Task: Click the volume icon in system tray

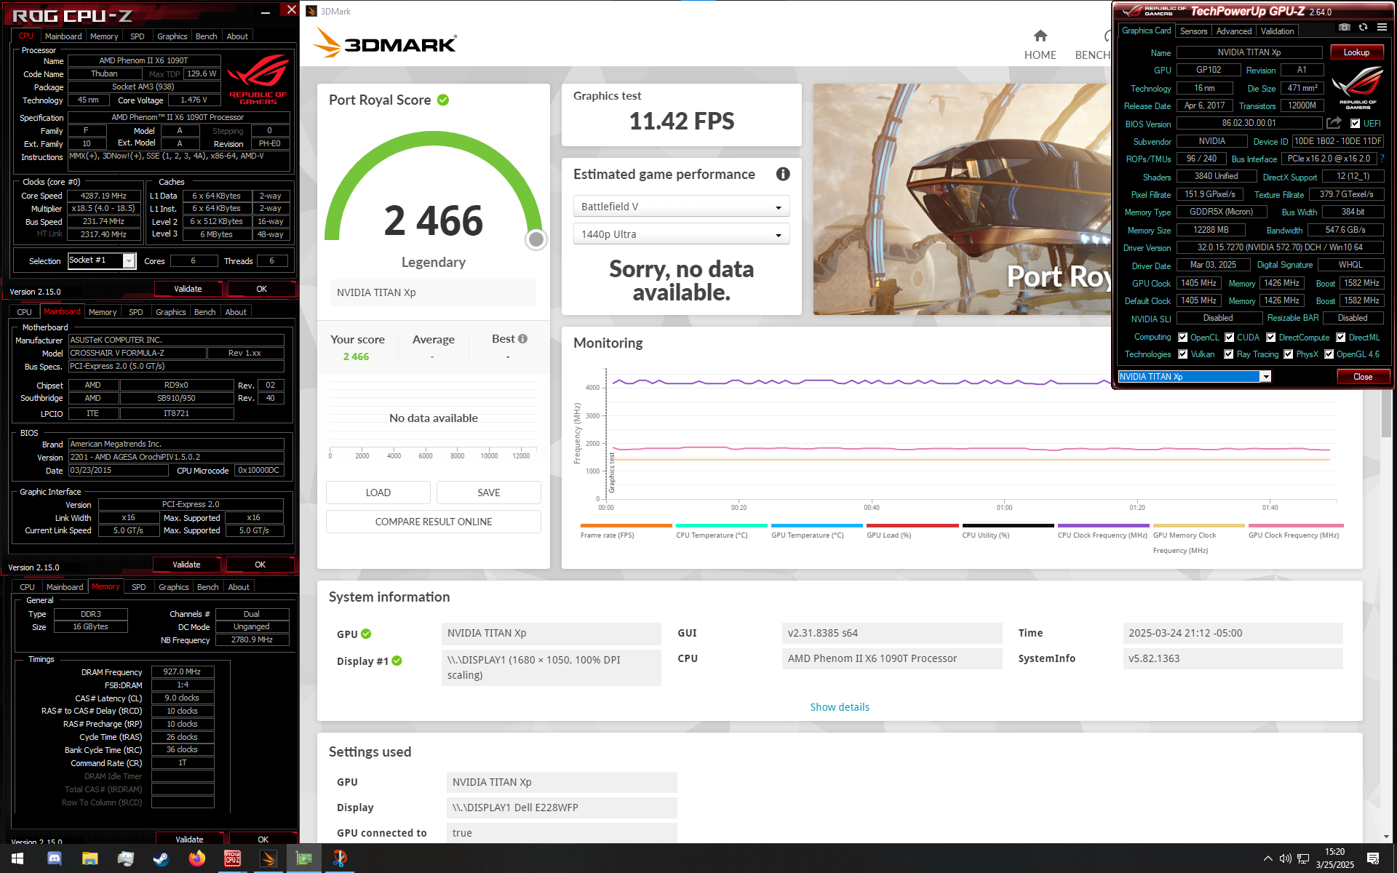Action: (x=1285, y=858)
